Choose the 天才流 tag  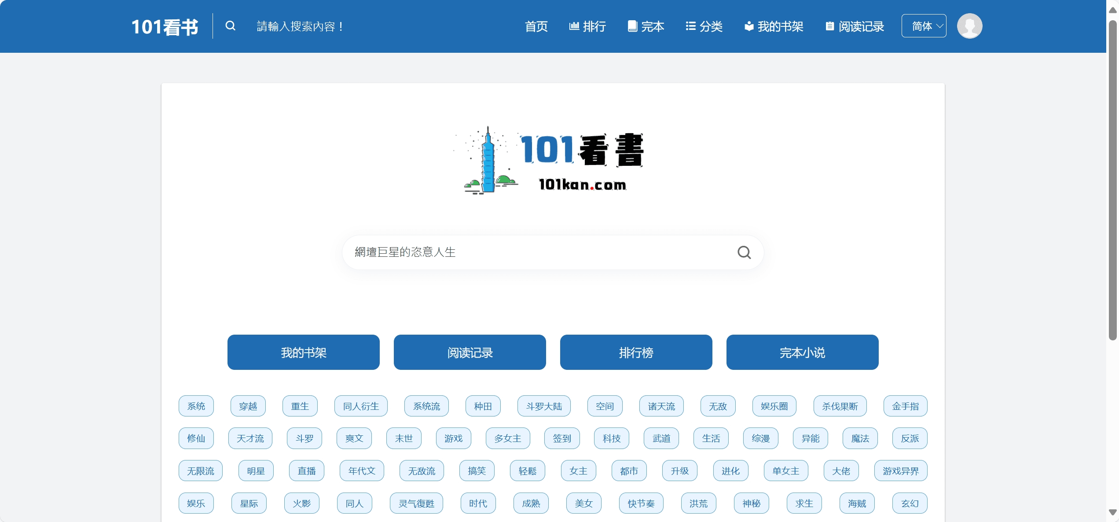coord(250,438)
